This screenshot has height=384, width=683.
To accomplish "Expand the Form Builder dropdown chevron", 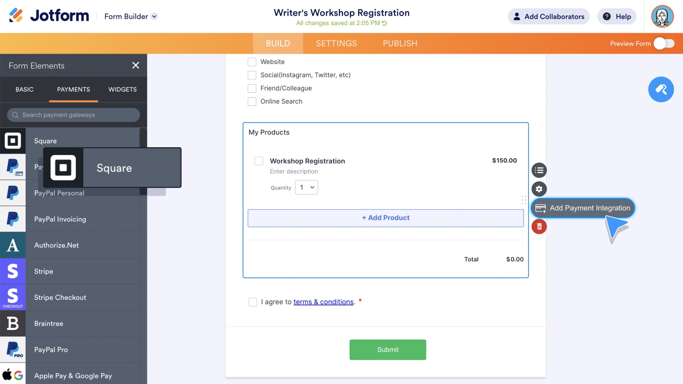I will click(154, 16).
